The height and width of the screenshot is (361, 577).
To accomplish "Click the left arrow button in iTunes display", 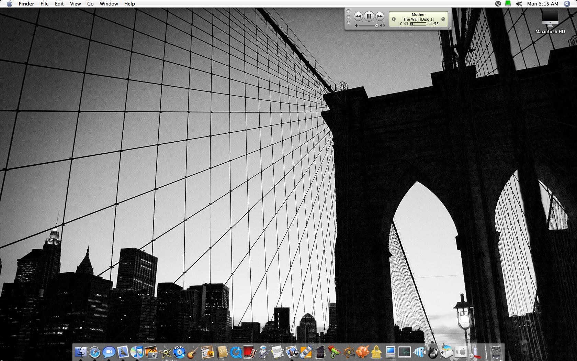I will tap(394, 19).
